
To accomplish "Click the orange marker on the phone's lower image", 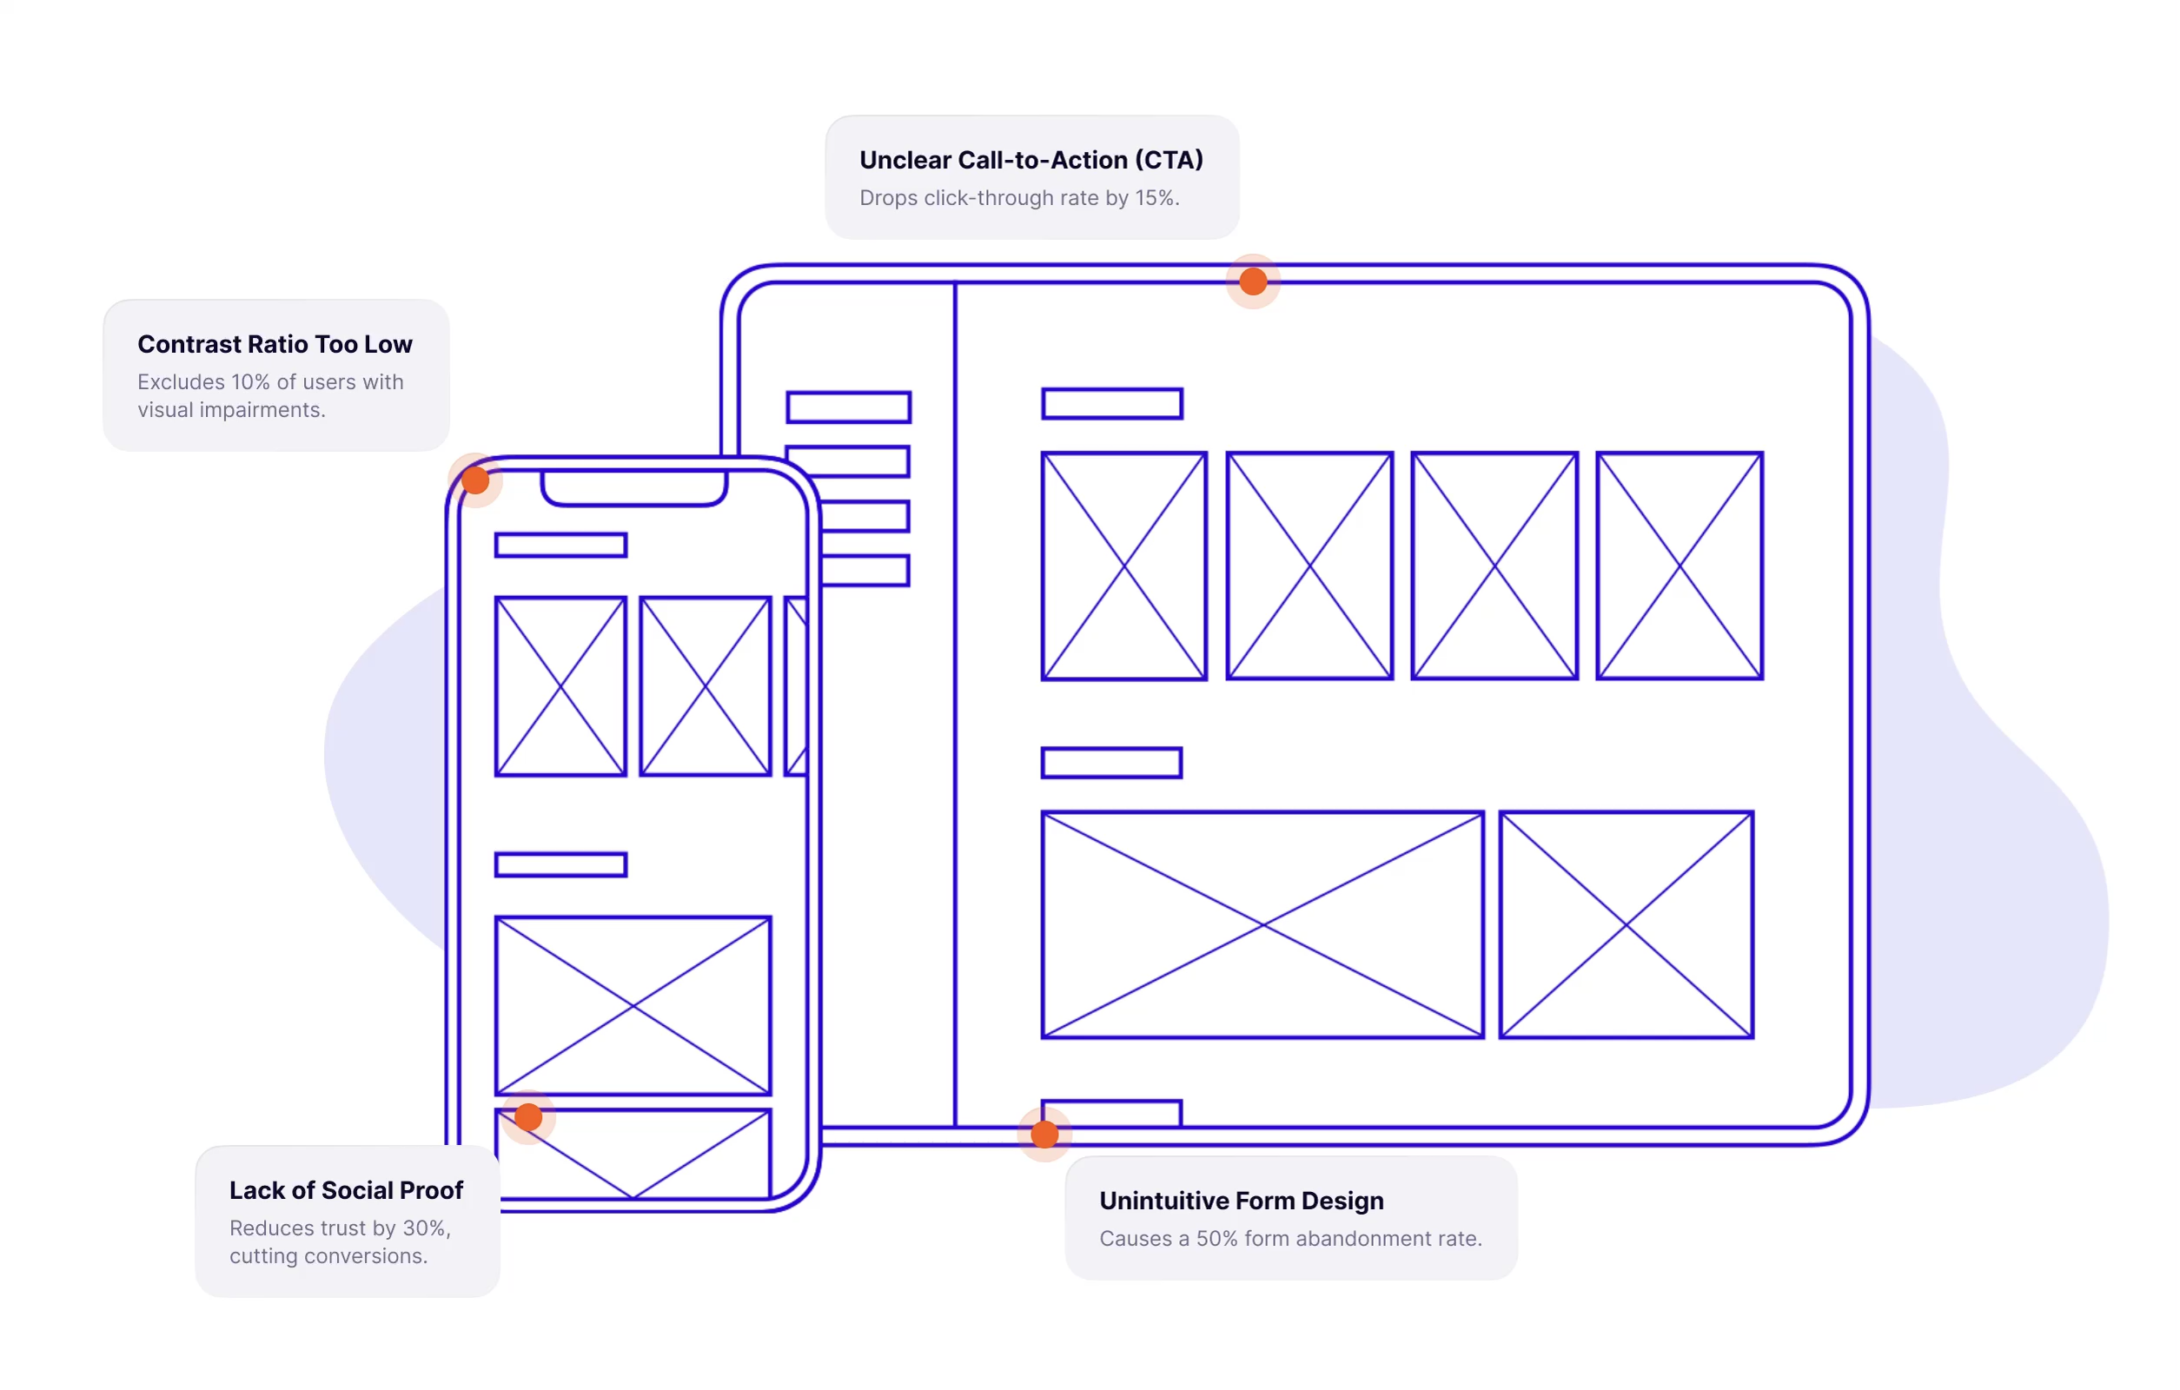I will pyautogui.click(x=528, y=1116).
